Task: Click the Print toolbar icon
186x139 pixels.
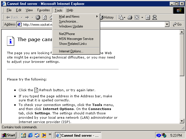Action: tap(130, 17)
